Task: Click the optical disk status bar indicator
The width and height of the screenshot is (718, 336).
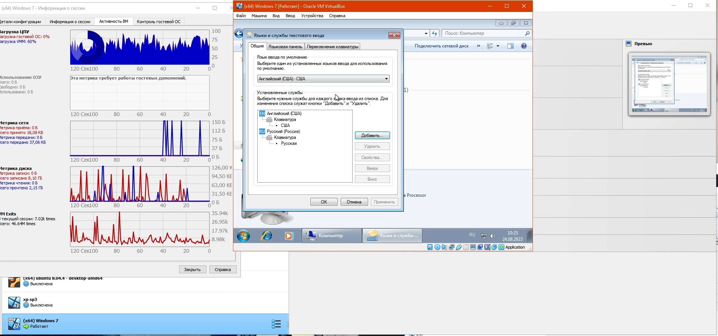Action: pos(437,247)
